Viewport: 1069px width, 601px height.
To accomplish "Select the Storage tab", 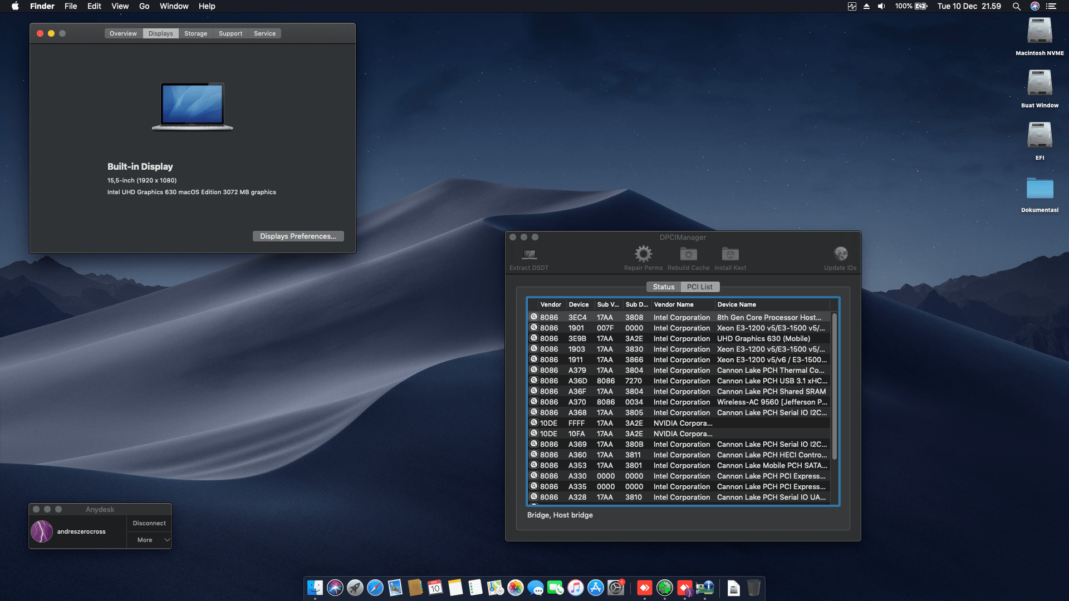I will pyautogui.click(x=195, y=33).
